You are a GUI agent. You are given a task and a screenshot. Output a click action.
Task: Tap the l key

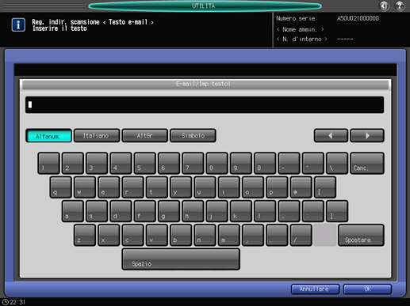(x=265, y=211)
